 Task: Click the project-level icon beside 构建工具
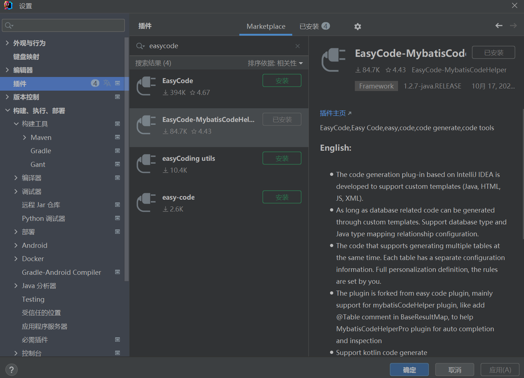(x=117, y=124)
